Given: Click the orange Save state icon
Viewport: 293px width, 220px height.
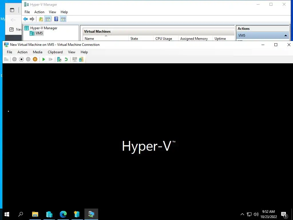Looking at the screenshot, I should [x=35, y=59].
